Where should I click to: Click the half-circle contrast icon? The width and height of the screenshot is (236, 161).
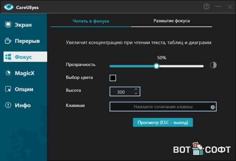tap(213, 65)
